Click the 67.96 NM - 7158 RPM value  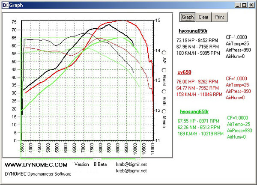click(x=197, y=47)
